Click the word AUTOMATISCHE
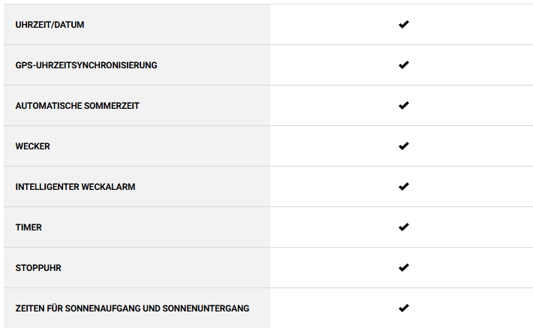This screenshot has width=533, height=334. tap(47, 106)
